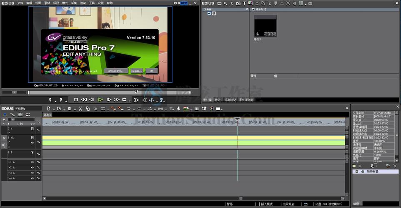Click the New sequence icon in timeline toolbar
Screen dimensions: 401x208
coord(49,109)
